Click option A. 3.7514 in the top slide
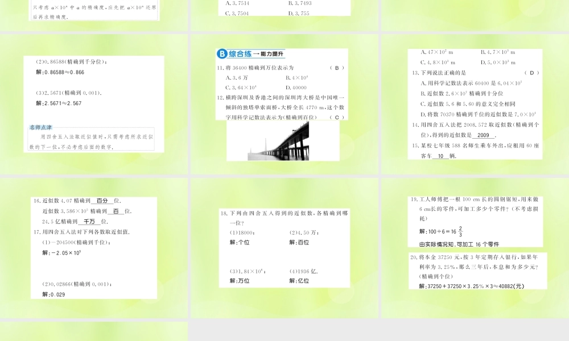Viewport: 569px width, 341px height. 237,3
